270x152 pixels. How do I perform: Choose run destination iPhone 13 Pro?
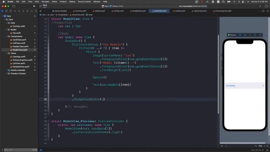click(116, 6)
